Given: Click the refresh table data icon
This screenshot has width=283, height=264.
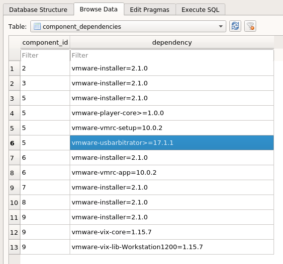Looking at the screenshot, I should pos(235,26).
